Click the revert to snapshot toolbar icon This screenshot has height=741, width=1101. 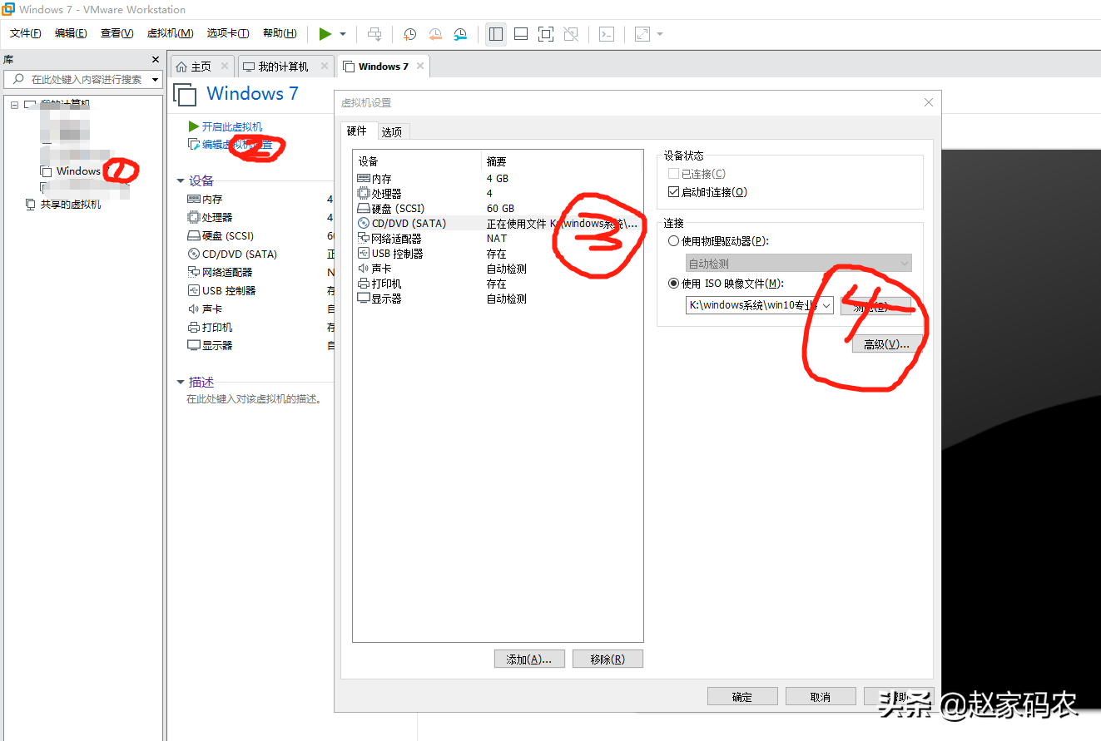pos(435,34)
